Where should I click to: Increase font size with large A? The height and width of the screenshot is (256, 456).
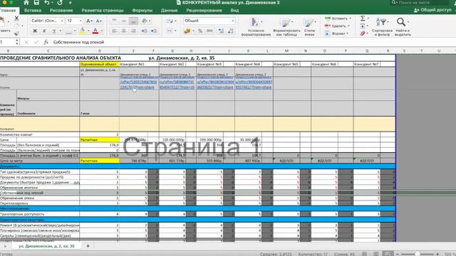pos(89,21)
